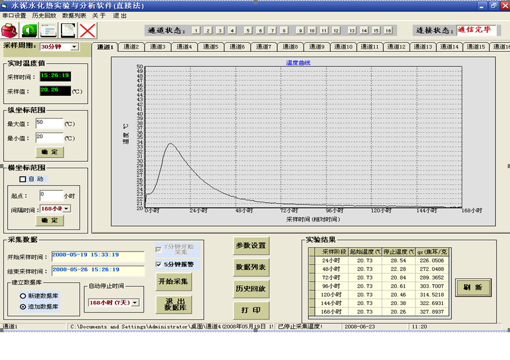Open the 采样周期 30分钟 dropdown
The height and width of the screenshot is (360, 510).
coord(74,47)
